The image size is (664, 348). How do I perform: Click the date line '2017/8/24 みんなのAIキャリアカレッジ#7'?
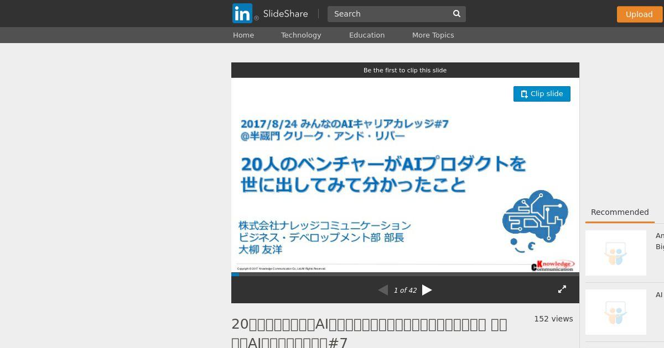tap(344, 124)
